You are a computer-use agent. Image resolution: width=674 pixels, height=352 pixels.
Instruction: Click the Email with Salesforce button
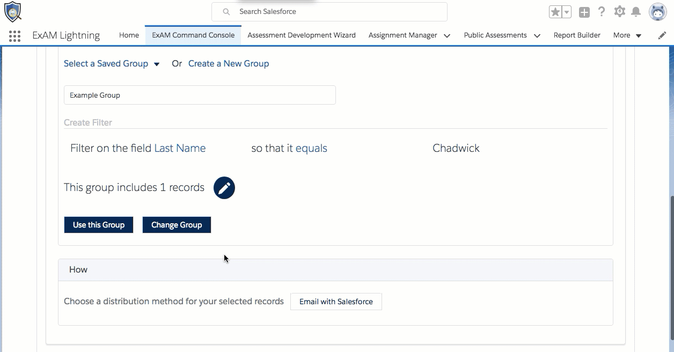pyautogui.click(x=336, y=302)
